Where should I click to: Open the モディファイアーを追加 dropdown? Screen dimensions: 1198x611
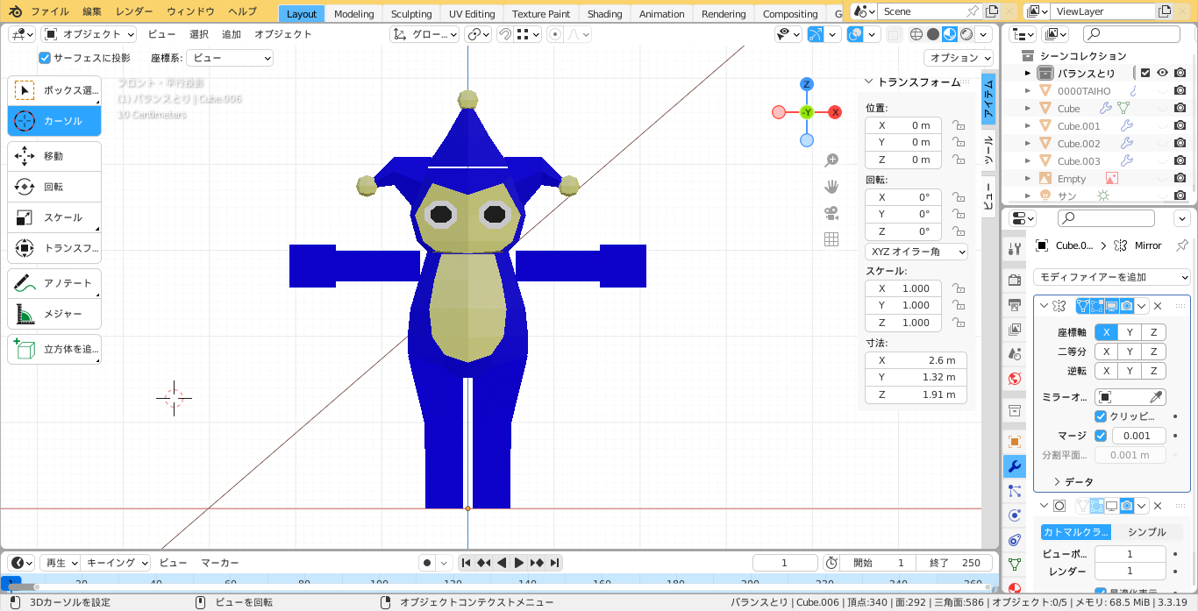click(x=1111, y=277)
